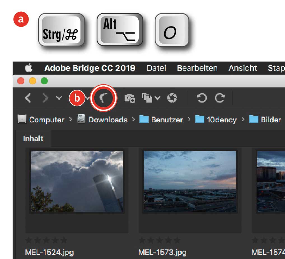Click Bilder folder in the path bar
Screen dimensions: 285x259
click(265, 120)
